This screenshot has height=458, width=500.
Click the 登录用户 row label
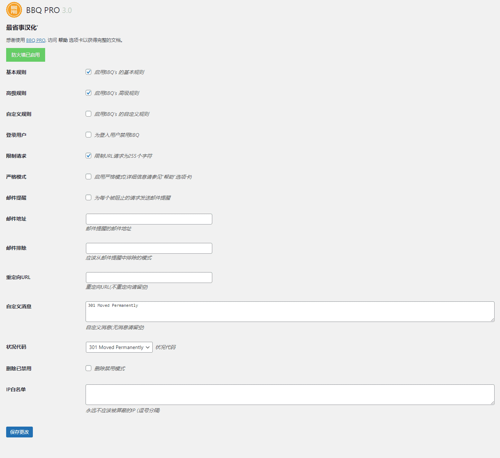coord(16,135)
